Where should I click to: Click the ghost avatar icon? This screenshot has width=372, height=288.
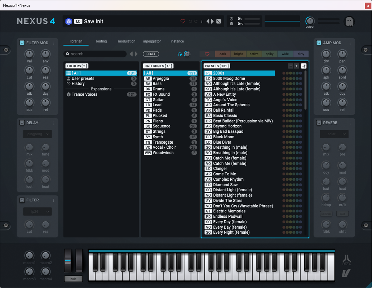pyautogui.click(x=349, y=22)
